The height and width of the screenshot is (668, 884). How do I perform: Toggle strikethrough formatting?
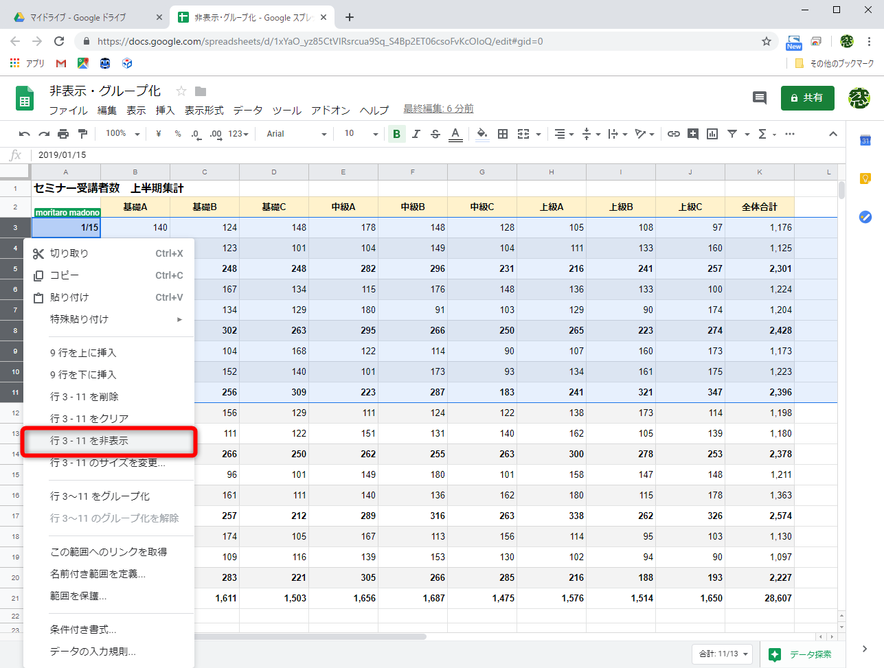tap(435, 134)
